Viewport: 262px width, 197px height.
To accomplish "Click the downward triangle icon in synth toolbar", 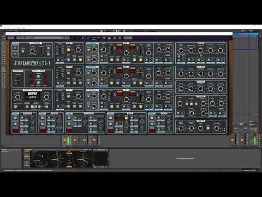I will (x=104, y=38).
